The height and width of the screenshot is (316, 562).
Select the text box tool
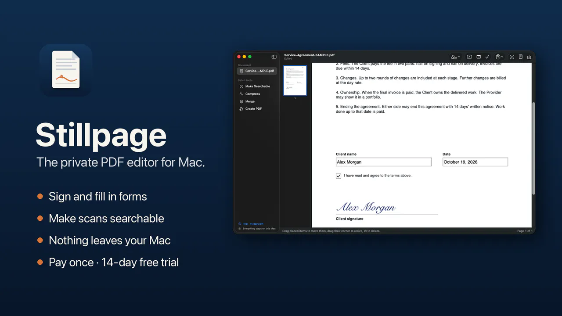(469, 57)
